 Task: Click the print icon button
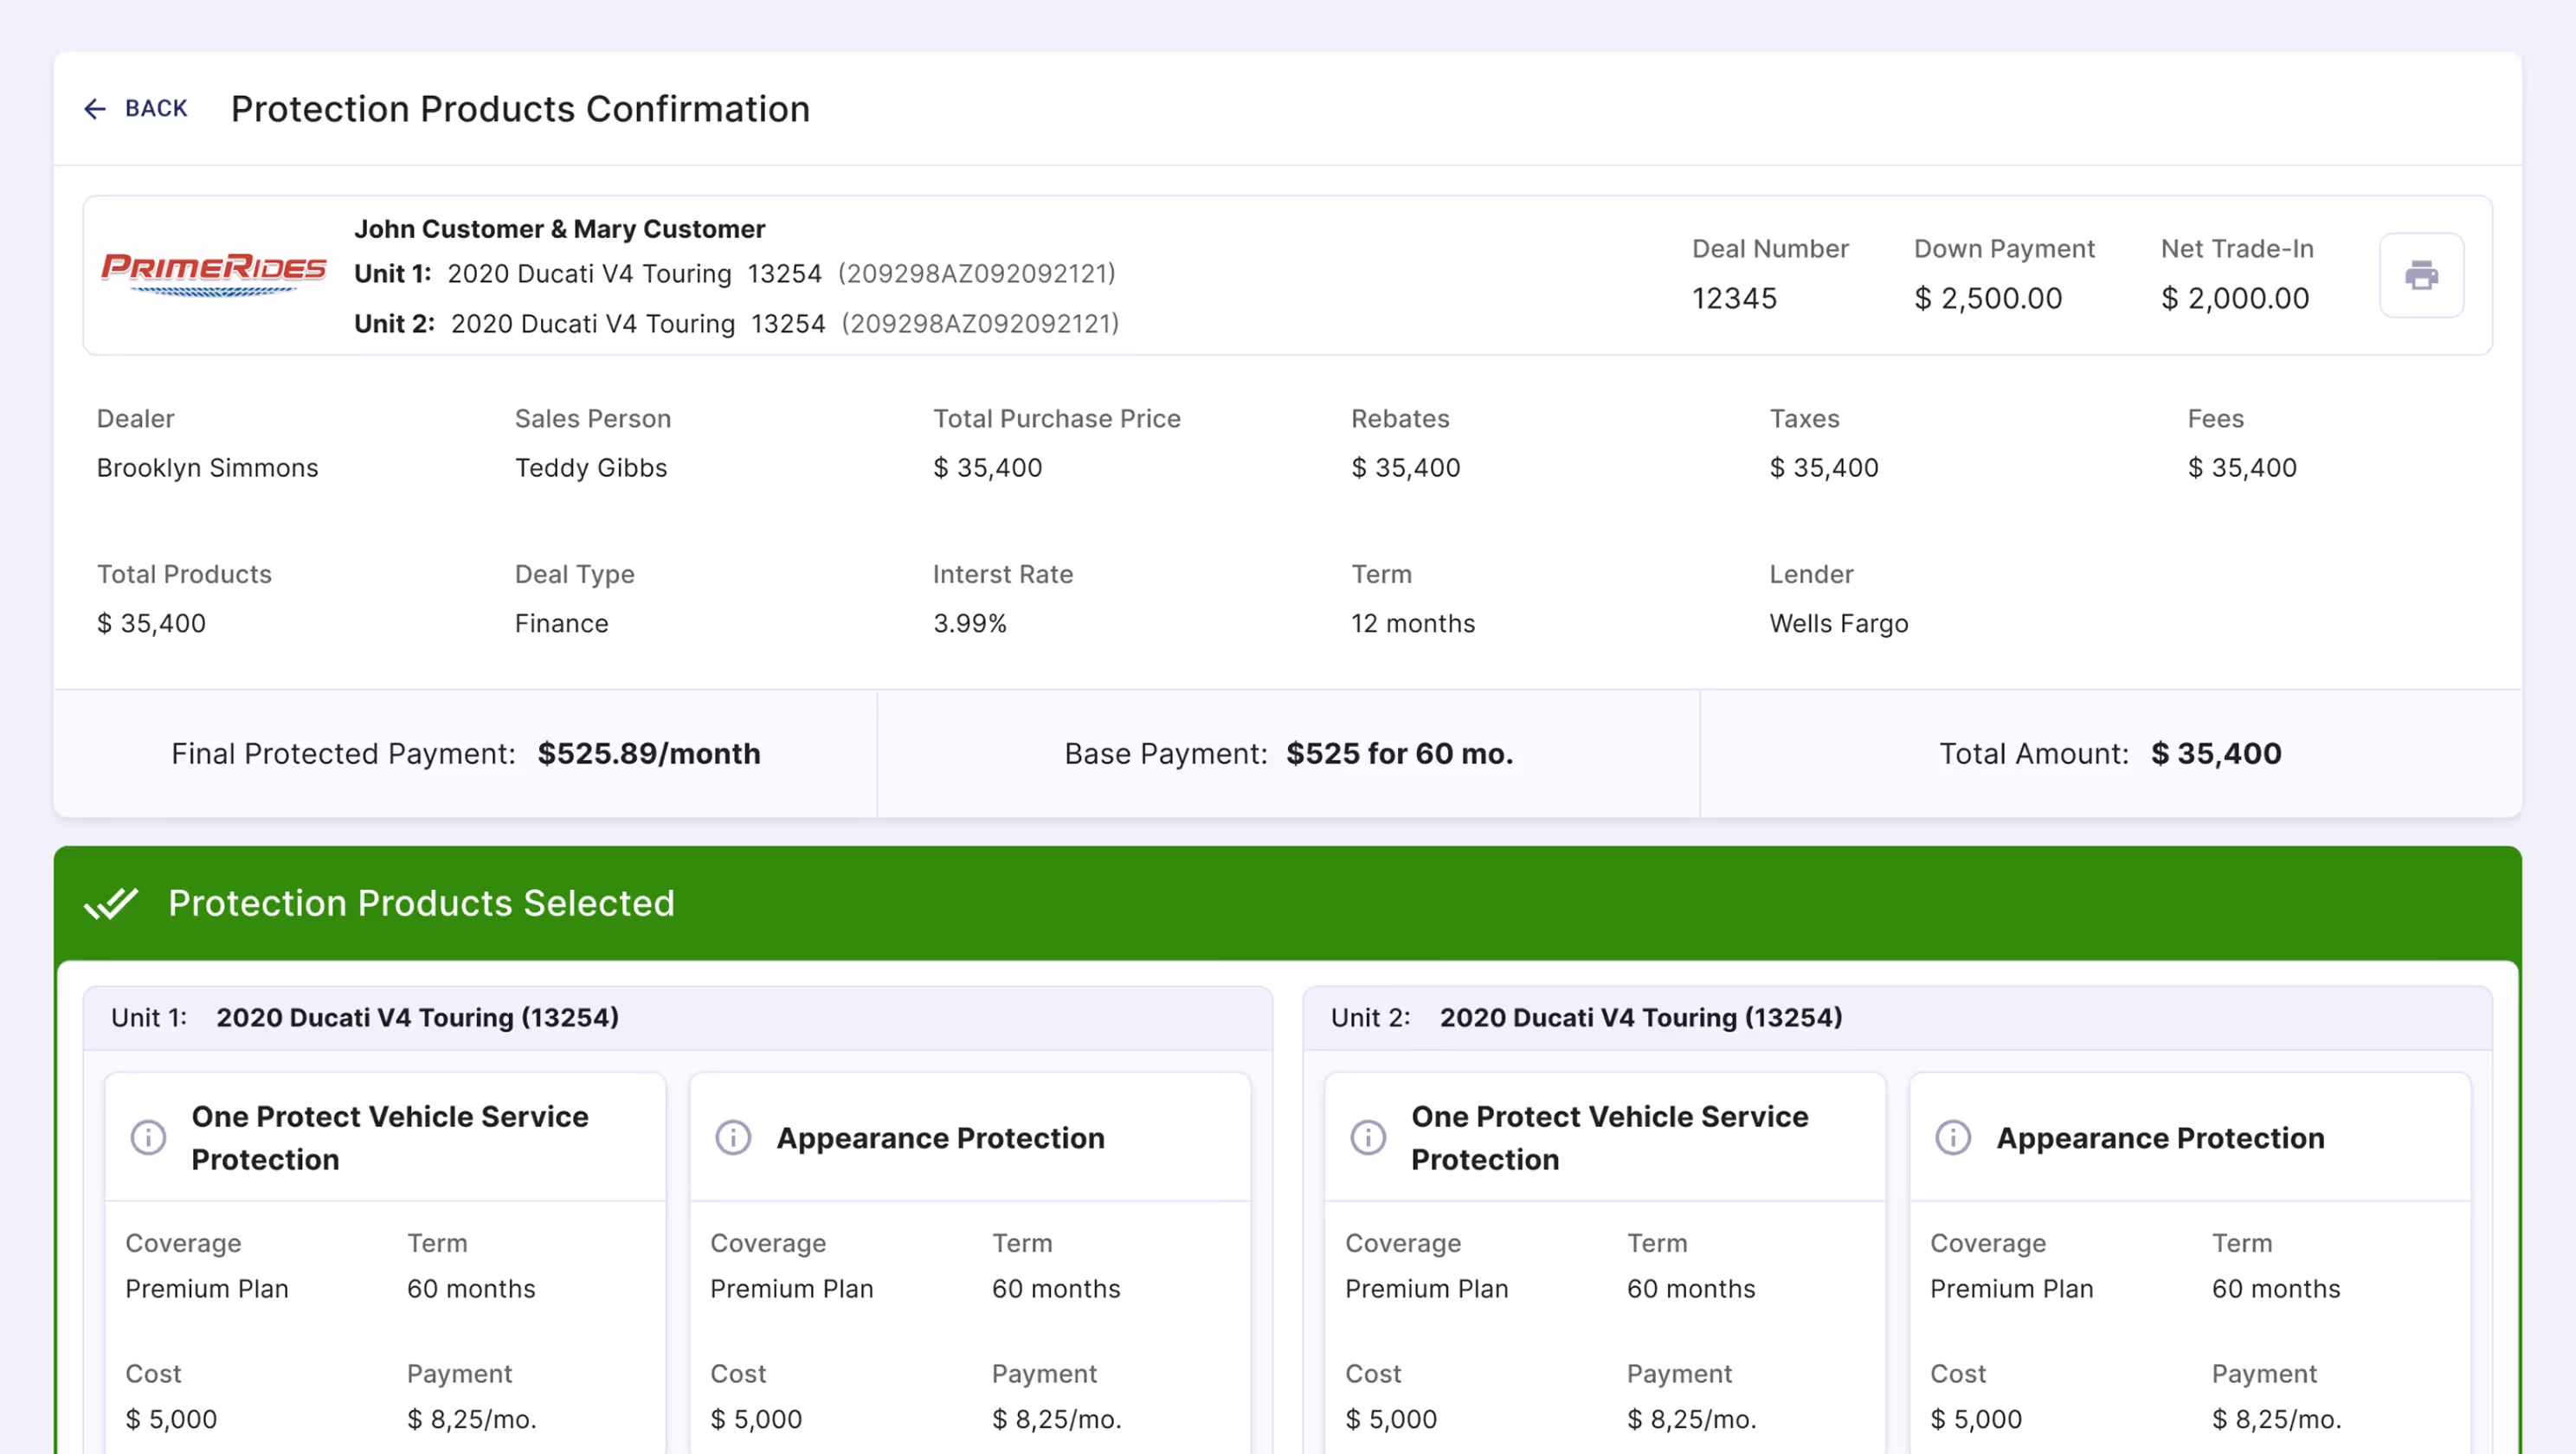[2420, 275]
